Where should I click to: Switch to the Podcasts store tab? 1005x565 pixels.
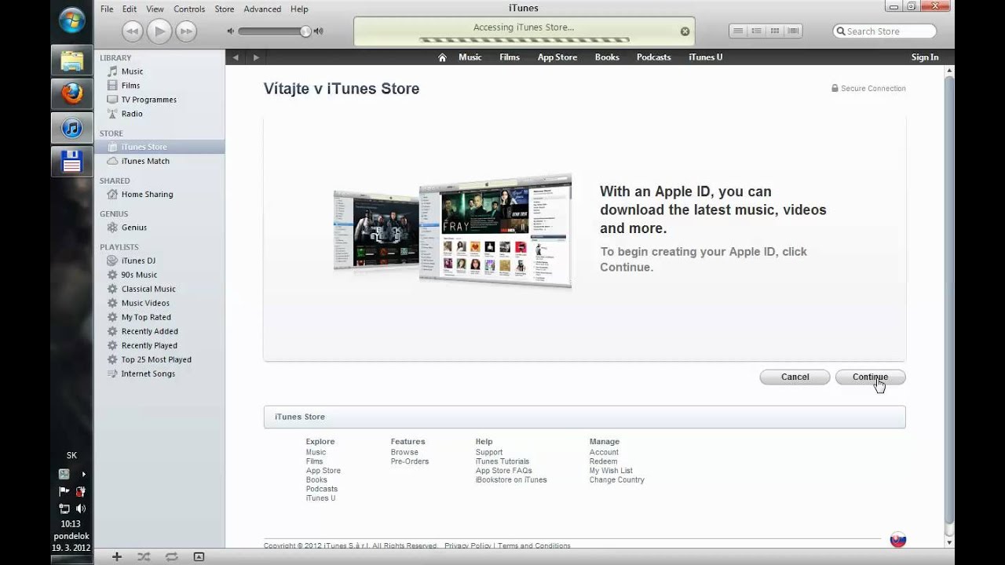coord(653,57)
